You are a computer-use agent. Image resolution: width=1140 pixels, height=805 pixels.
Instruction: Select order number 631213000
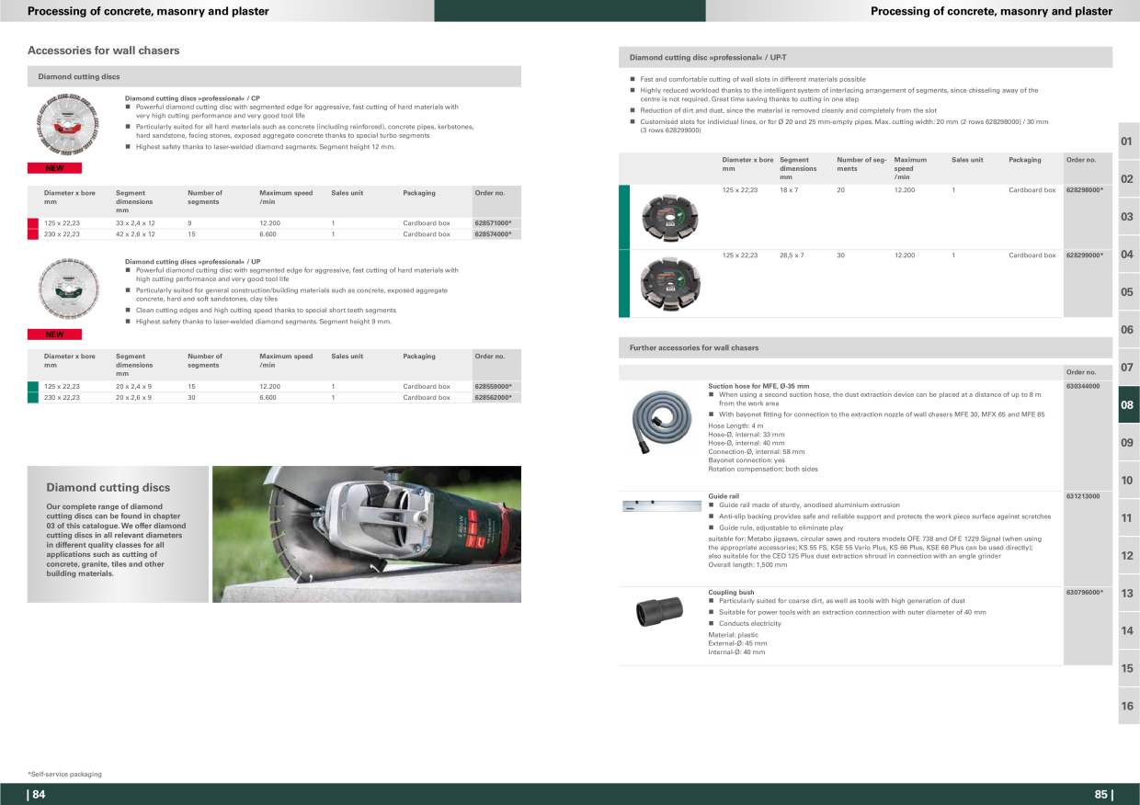pyautogui.click(x=1083, y=496)
